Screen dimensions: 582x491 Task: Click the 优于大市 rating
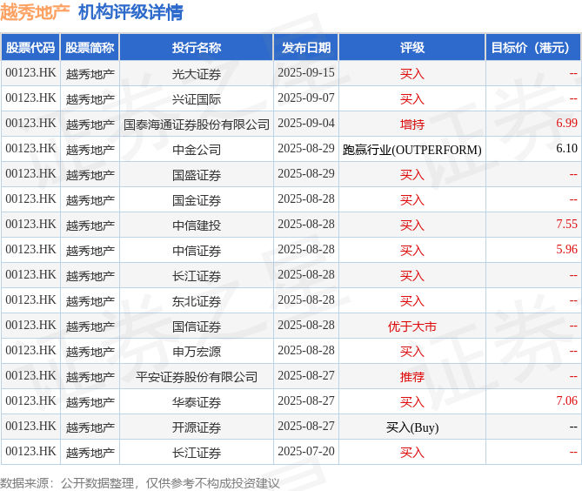(412, 326)
